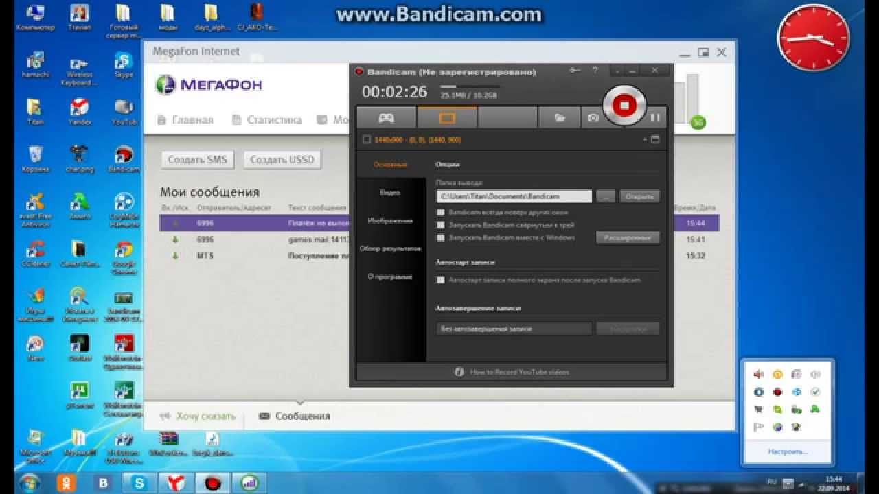Toggle 'Запускать Bandicam свёрнутым в трей' checkbox

pyautogui.click(x=441, y=225)
